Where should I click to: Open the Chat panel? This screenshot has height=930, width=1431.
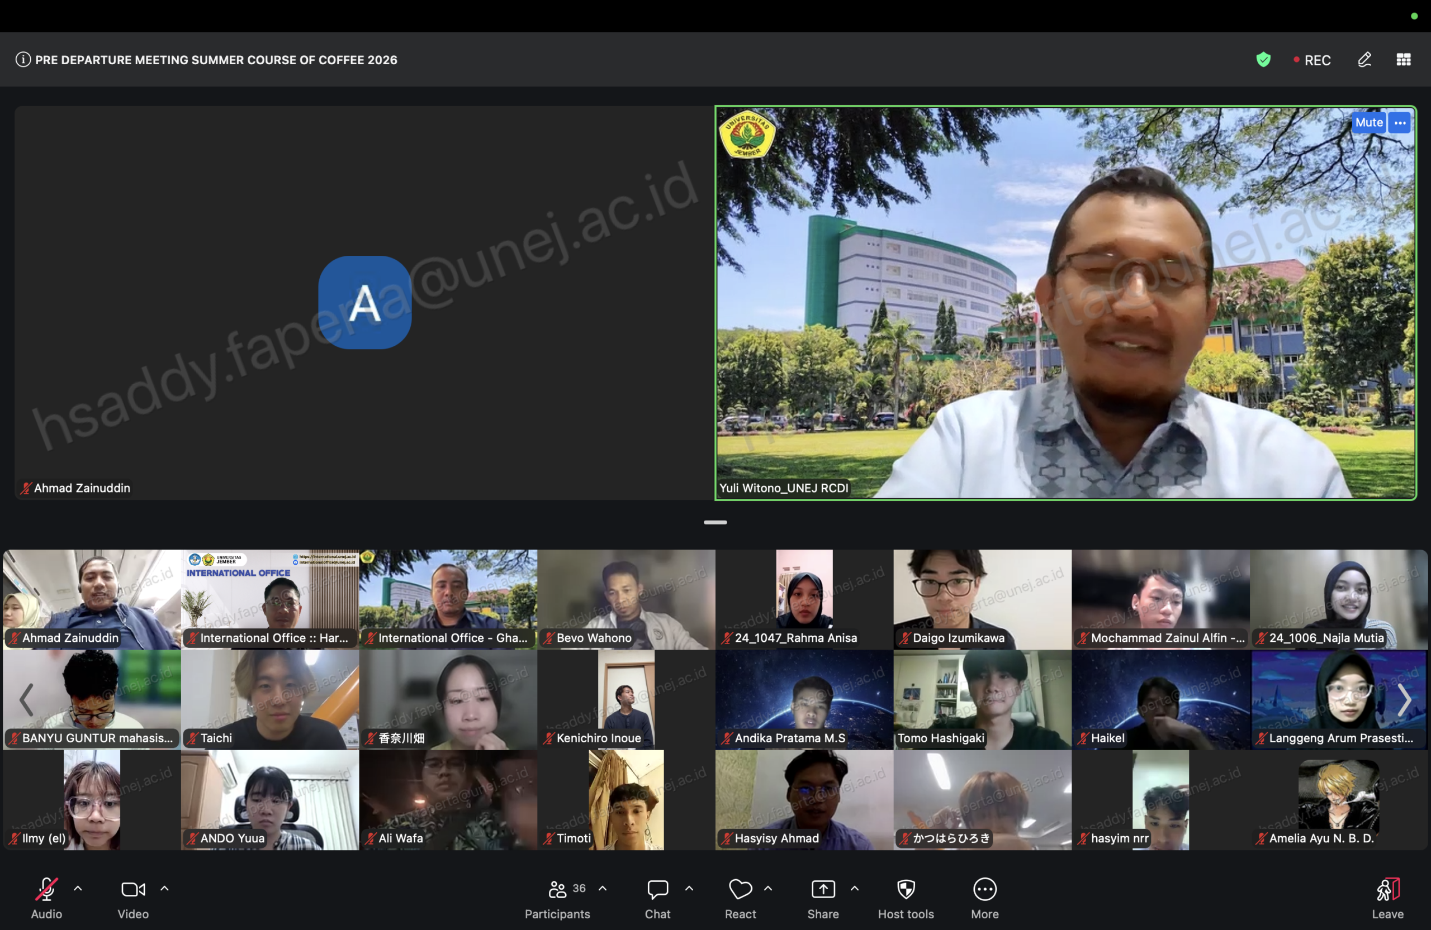coord(657,898)
